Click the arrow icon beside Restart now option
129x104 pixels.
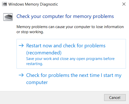pos(21,46)
